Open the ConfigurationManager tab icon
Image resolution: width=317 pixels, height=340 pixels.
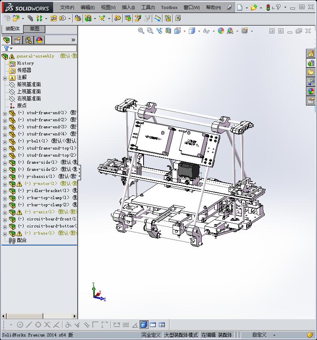(x=28, y=40)
